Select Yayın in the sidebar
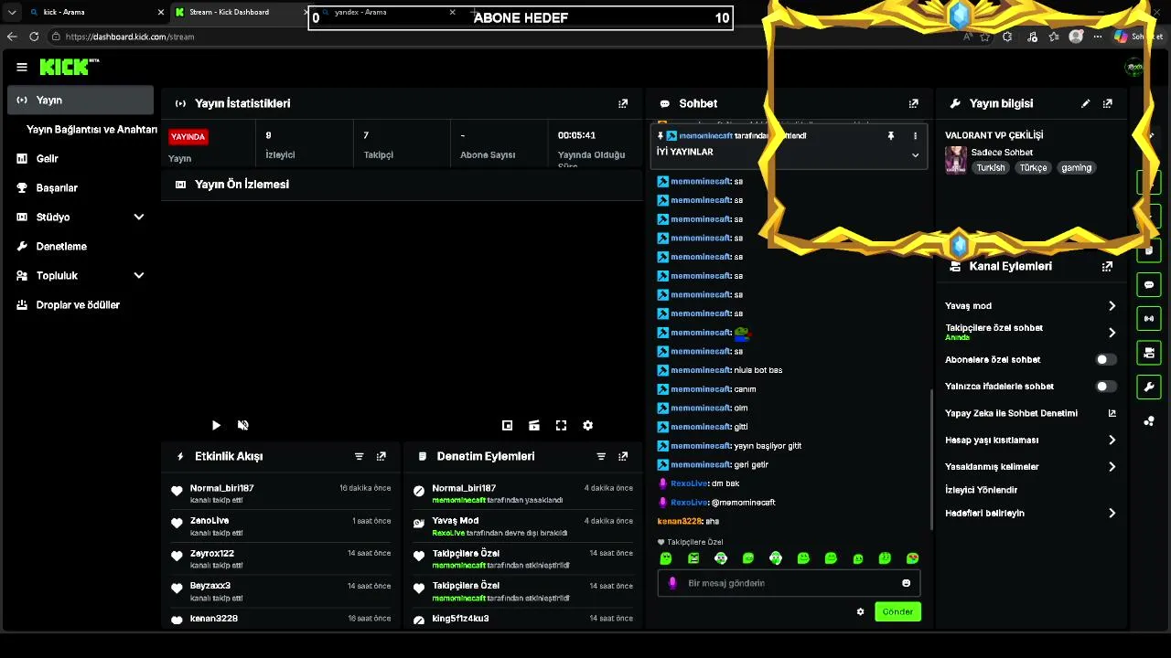This screenshot has width=1171, height=658. point(81,100)
